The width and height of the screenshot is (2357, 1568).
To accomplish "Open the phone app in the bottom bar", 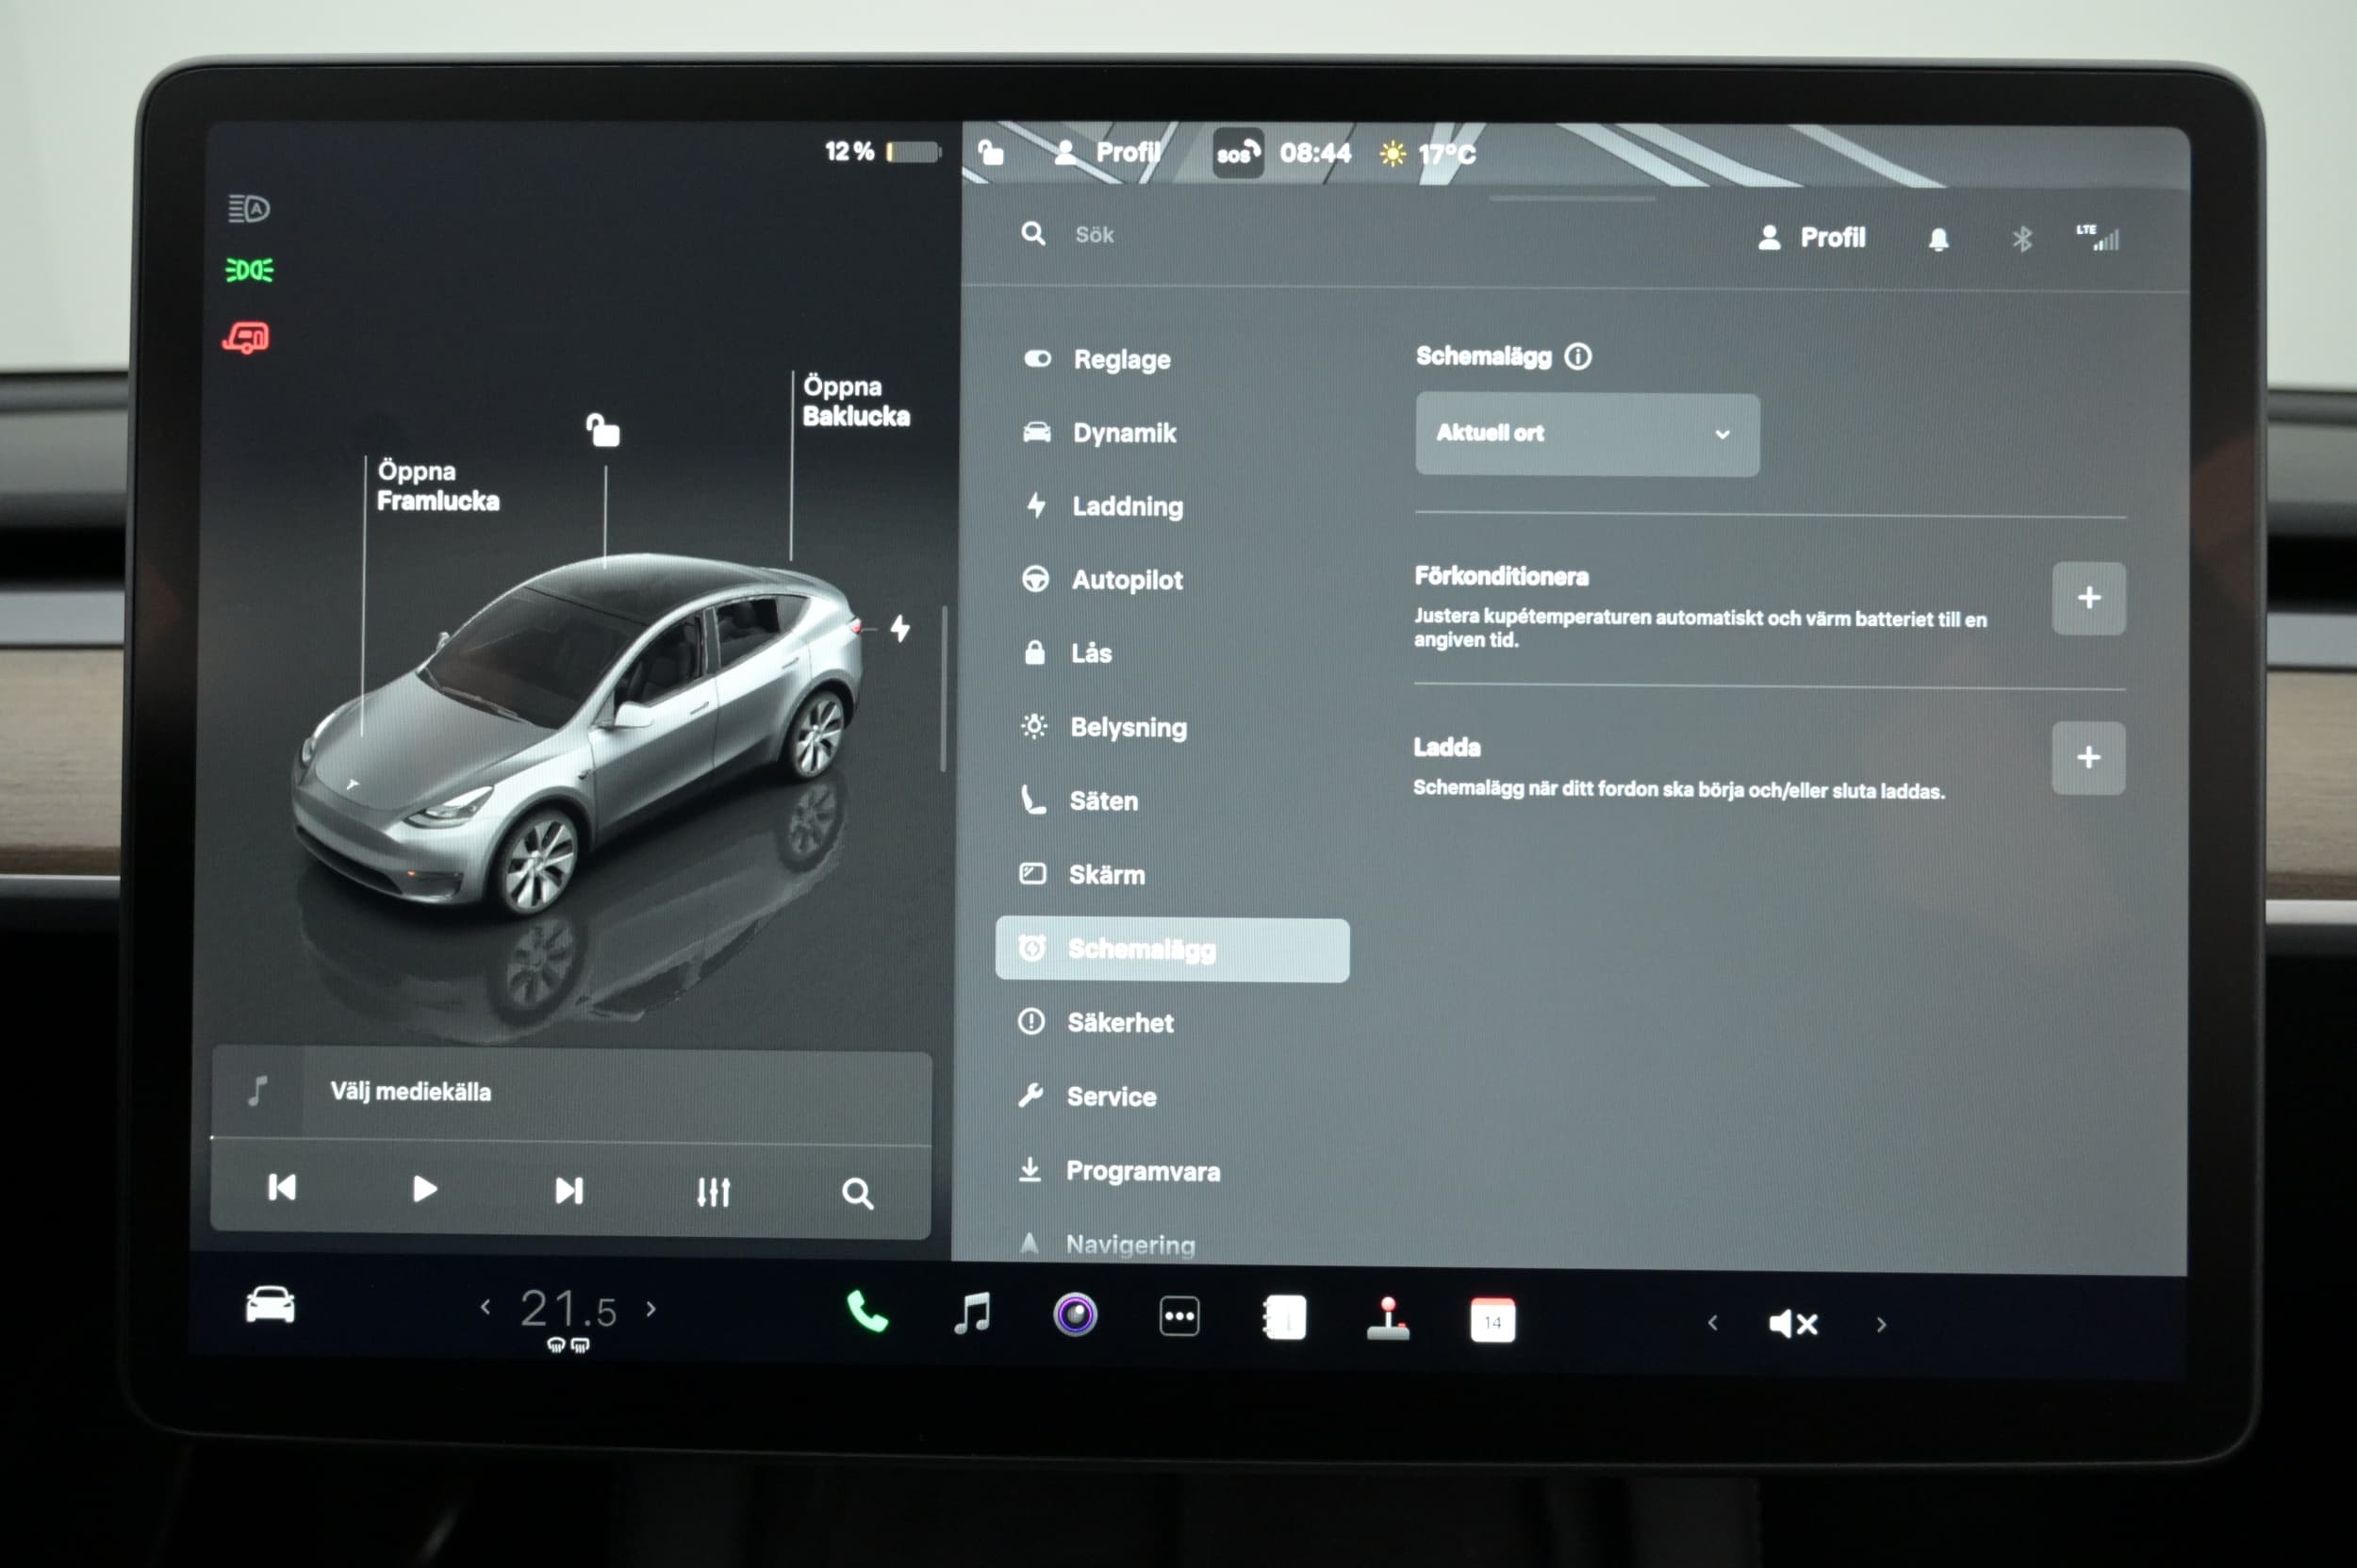I will click(866, 1312).
